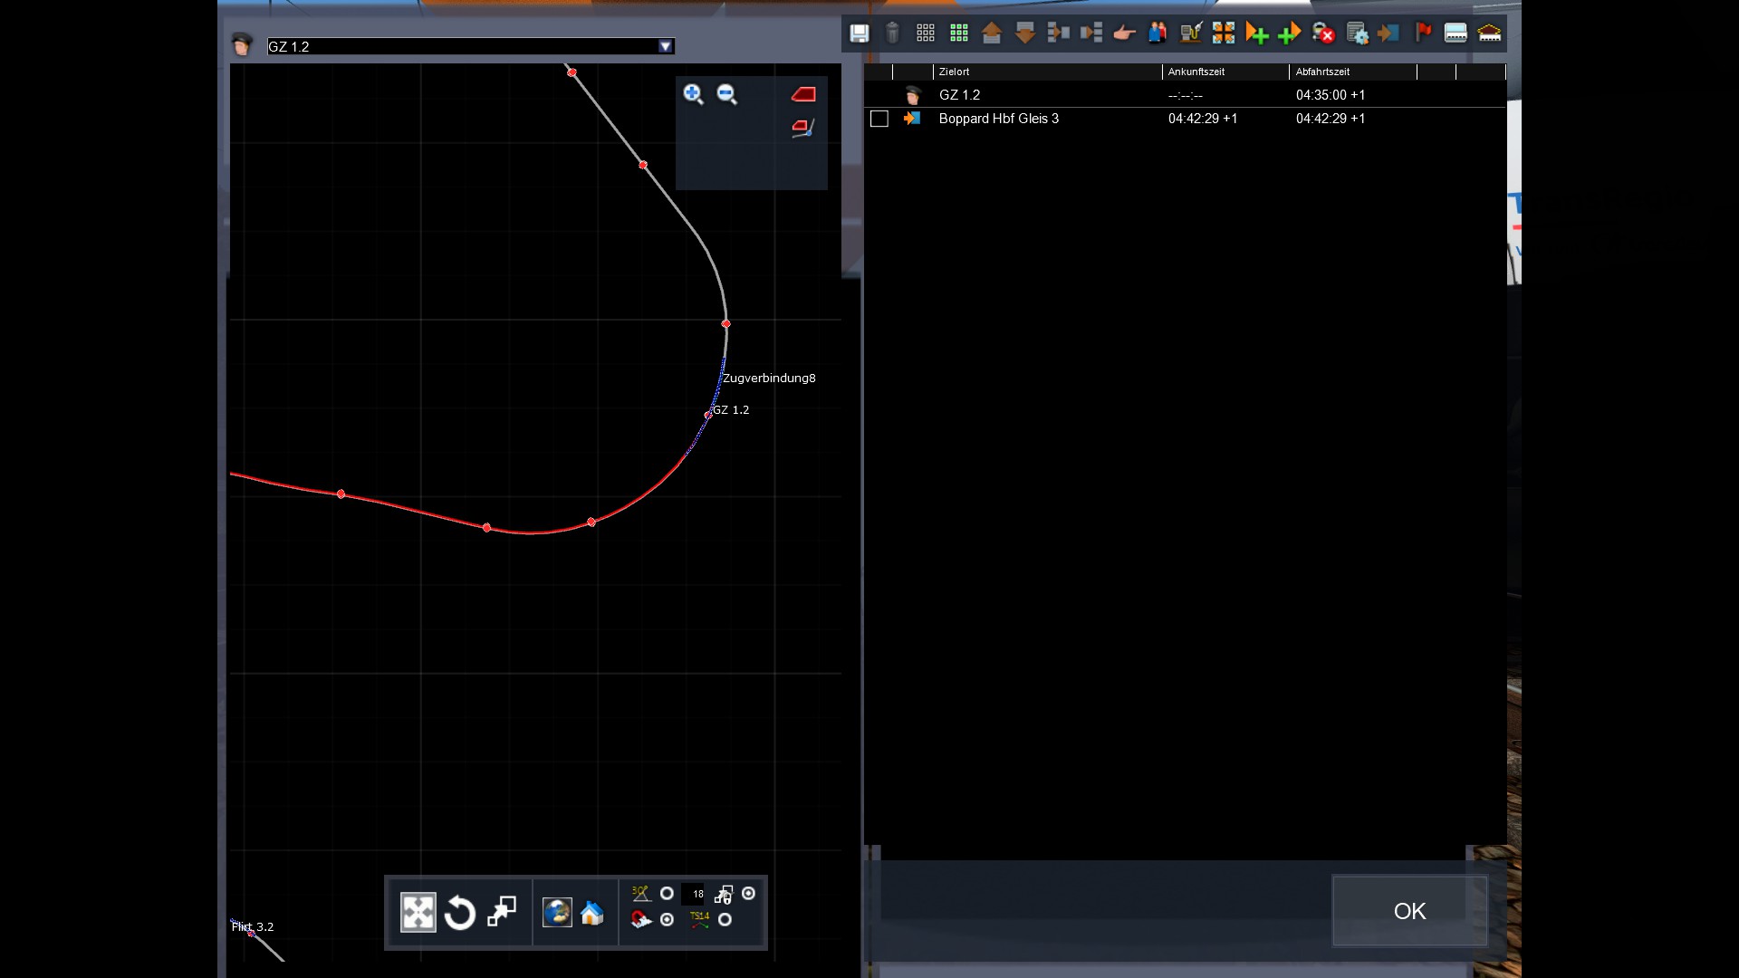
Task: Click the train car with pencil icon
Action: point(803,129)
